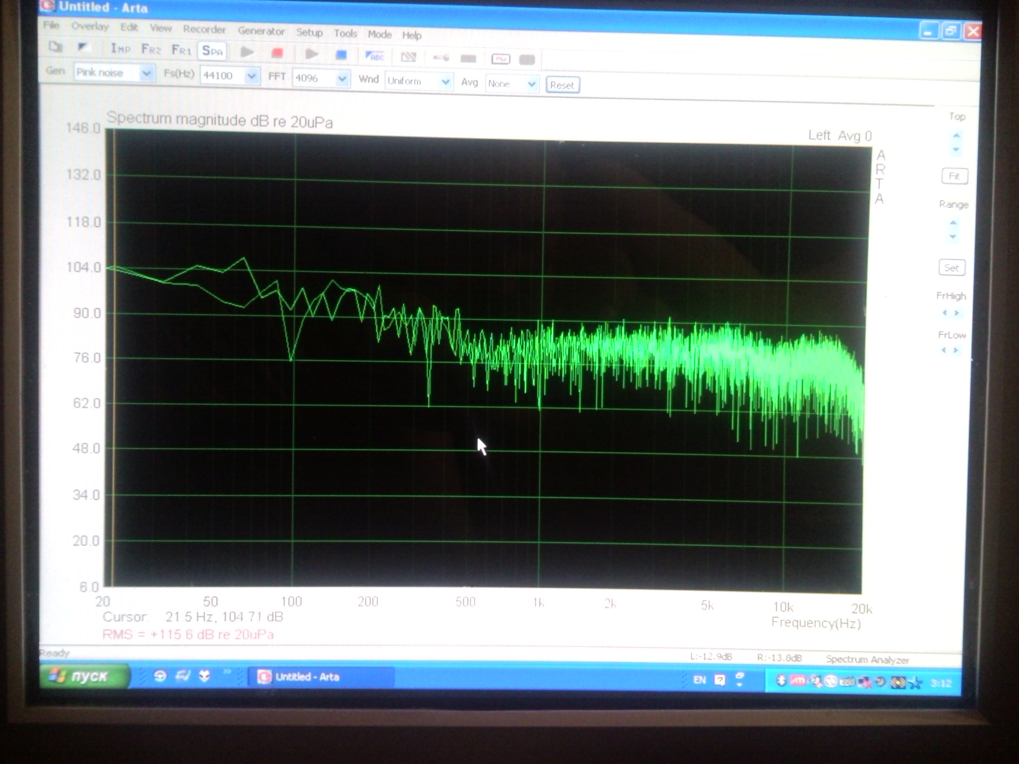This screenshot has height=764, width=1019.
Task: Click the new file toolbar icon
Action: pos(55,47)
